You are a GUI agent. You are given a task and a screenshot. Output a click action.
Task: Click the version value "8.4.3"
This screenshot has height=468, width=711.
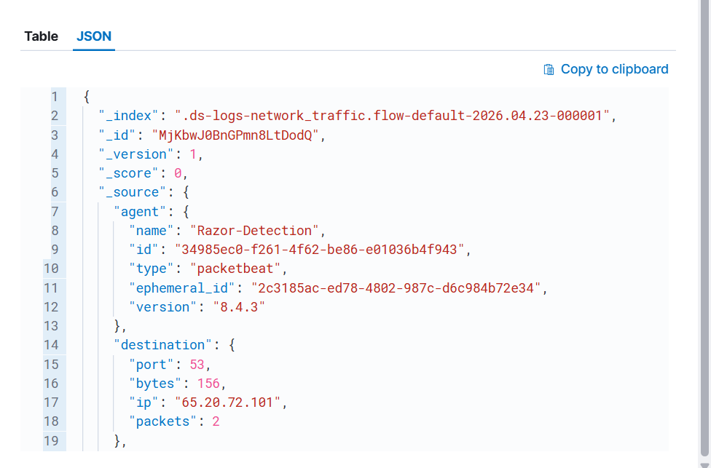pos(239,307)
